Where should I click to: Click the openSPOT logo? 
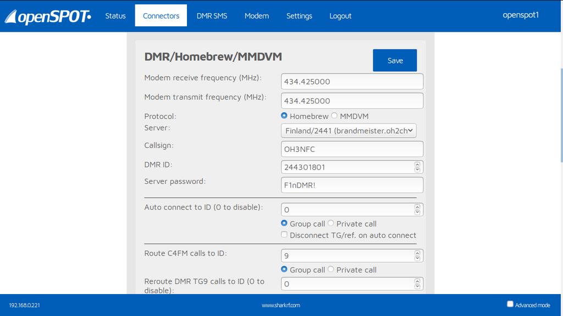tap(48, 16)
